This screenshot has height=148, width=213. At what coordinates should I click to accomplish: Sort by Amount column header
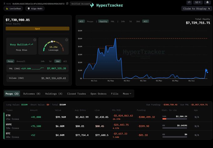click(34, 110)
